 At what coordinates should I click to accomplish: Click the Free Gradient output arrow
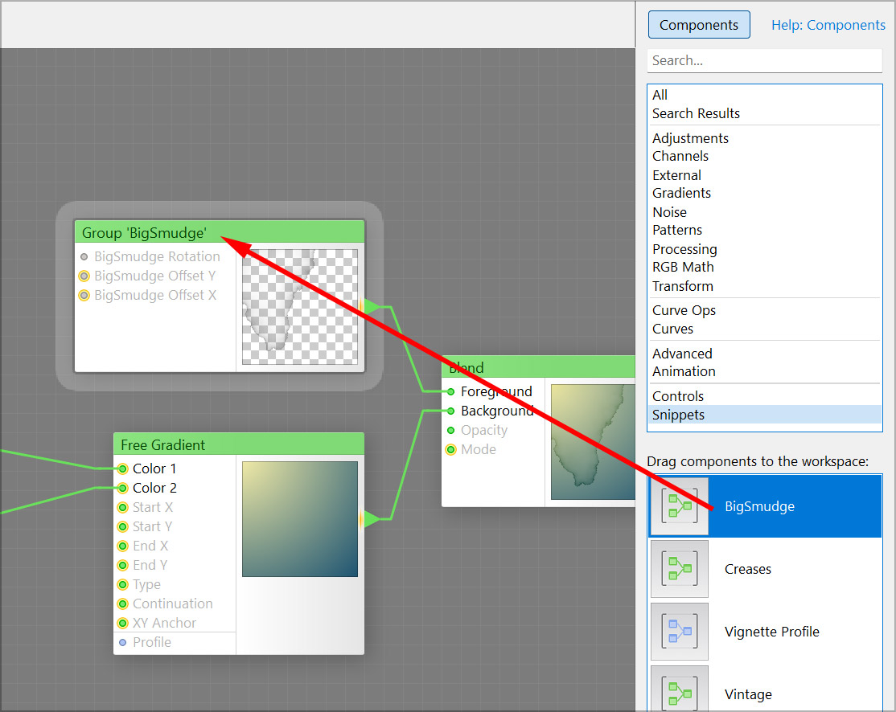pos(371,519)
